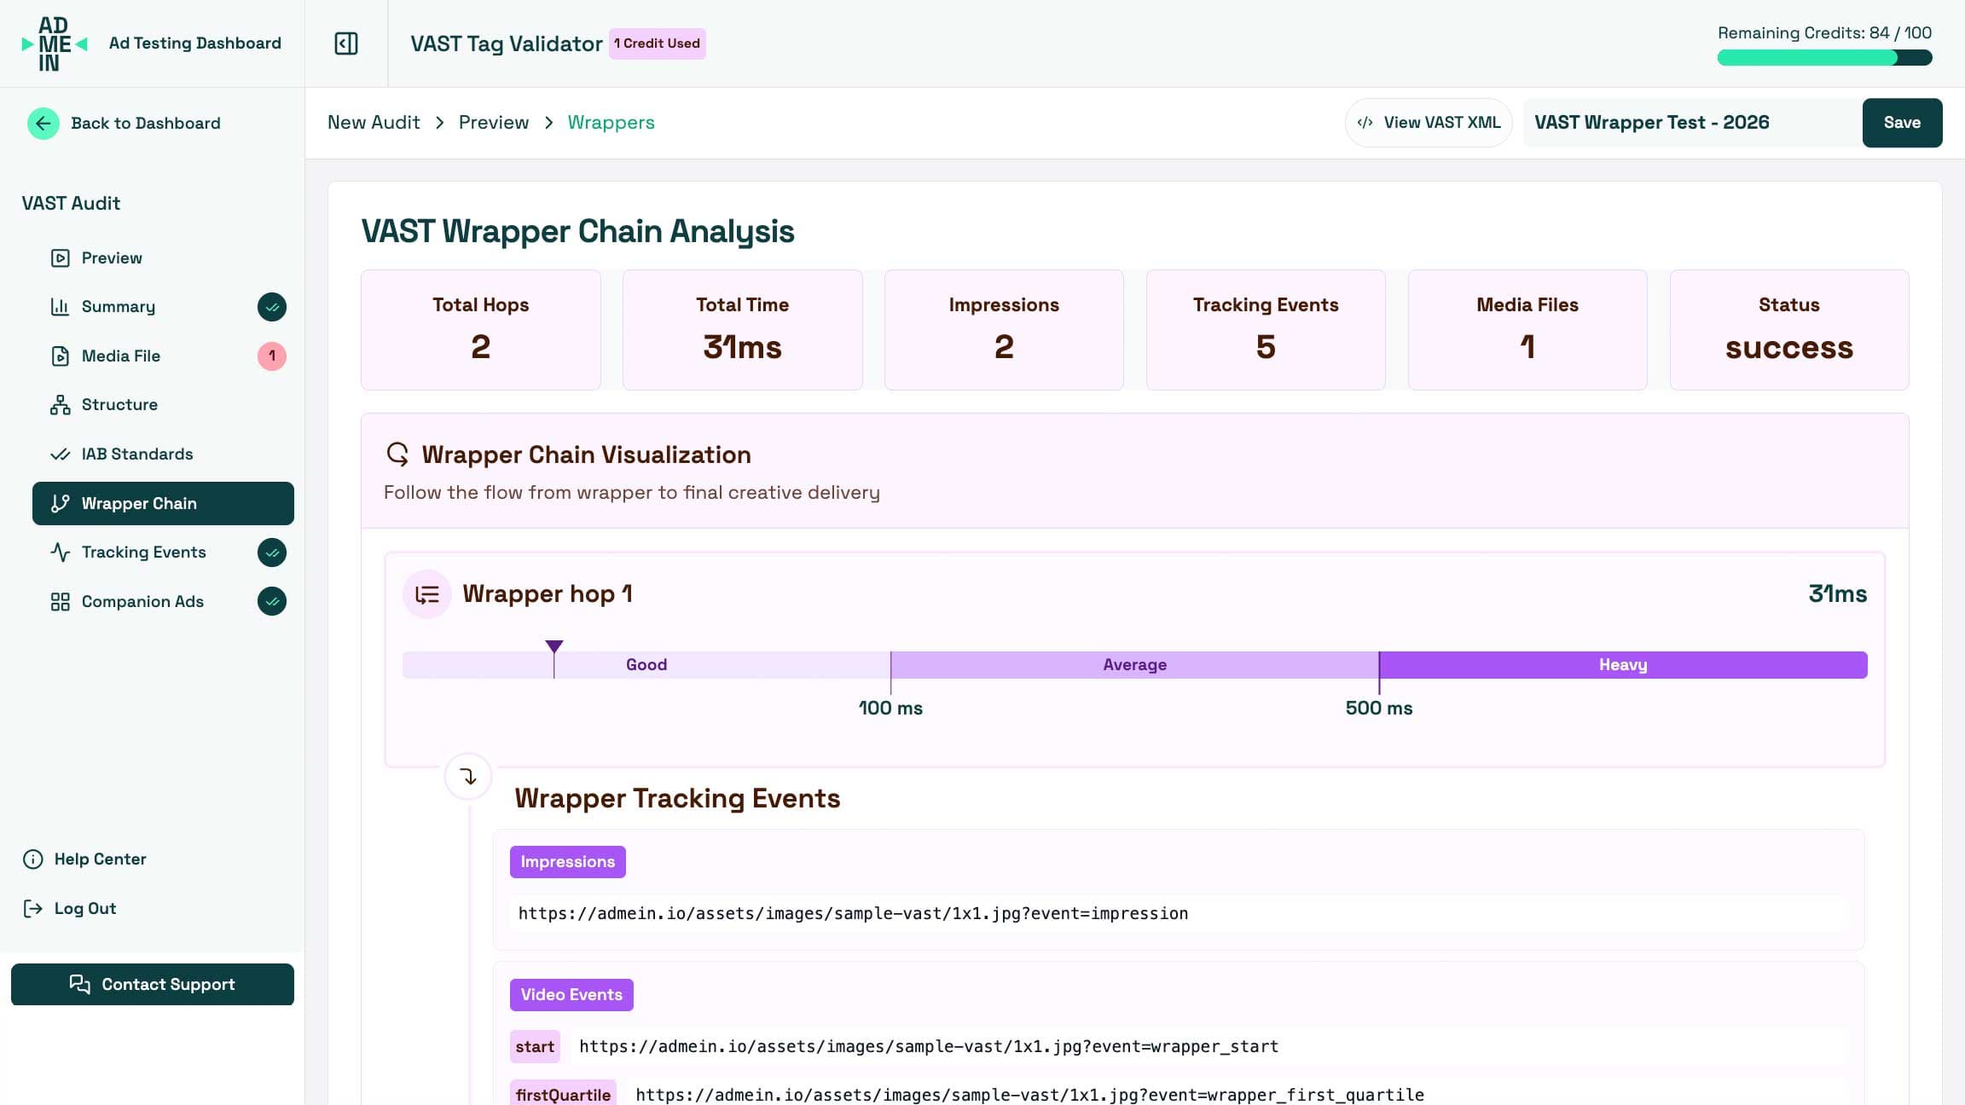Click the Log Out link
This screenshot has height=1105, width=1965.
click(x=69, y=908)
